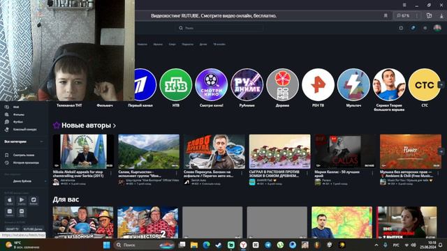This screenshot has height=251, width=447.
Task: Open Telegram from the taskbar
Action: (x=268, y=245)
